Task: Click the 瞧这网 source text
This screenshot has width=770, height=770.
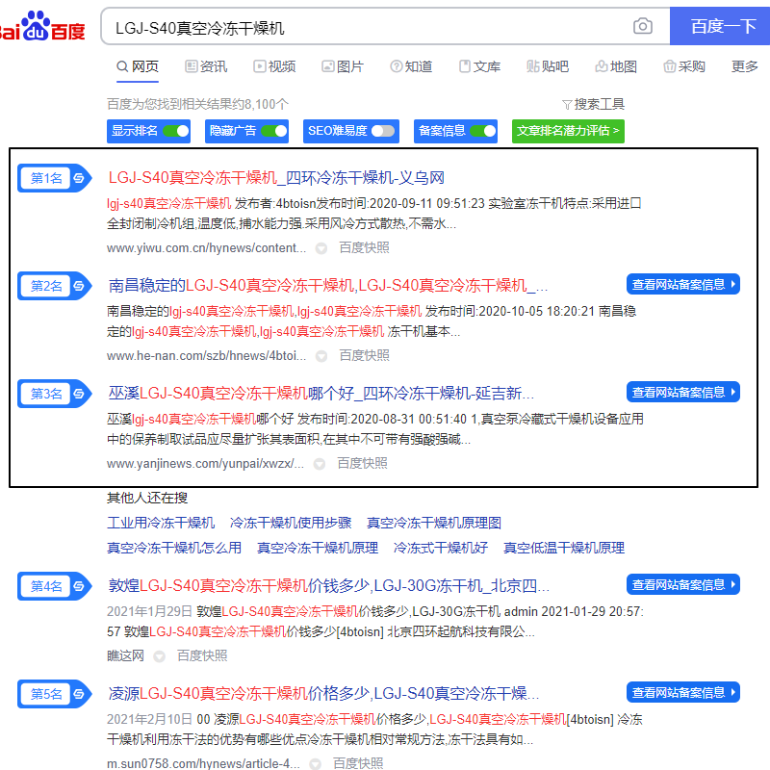Action: [126, 656]
